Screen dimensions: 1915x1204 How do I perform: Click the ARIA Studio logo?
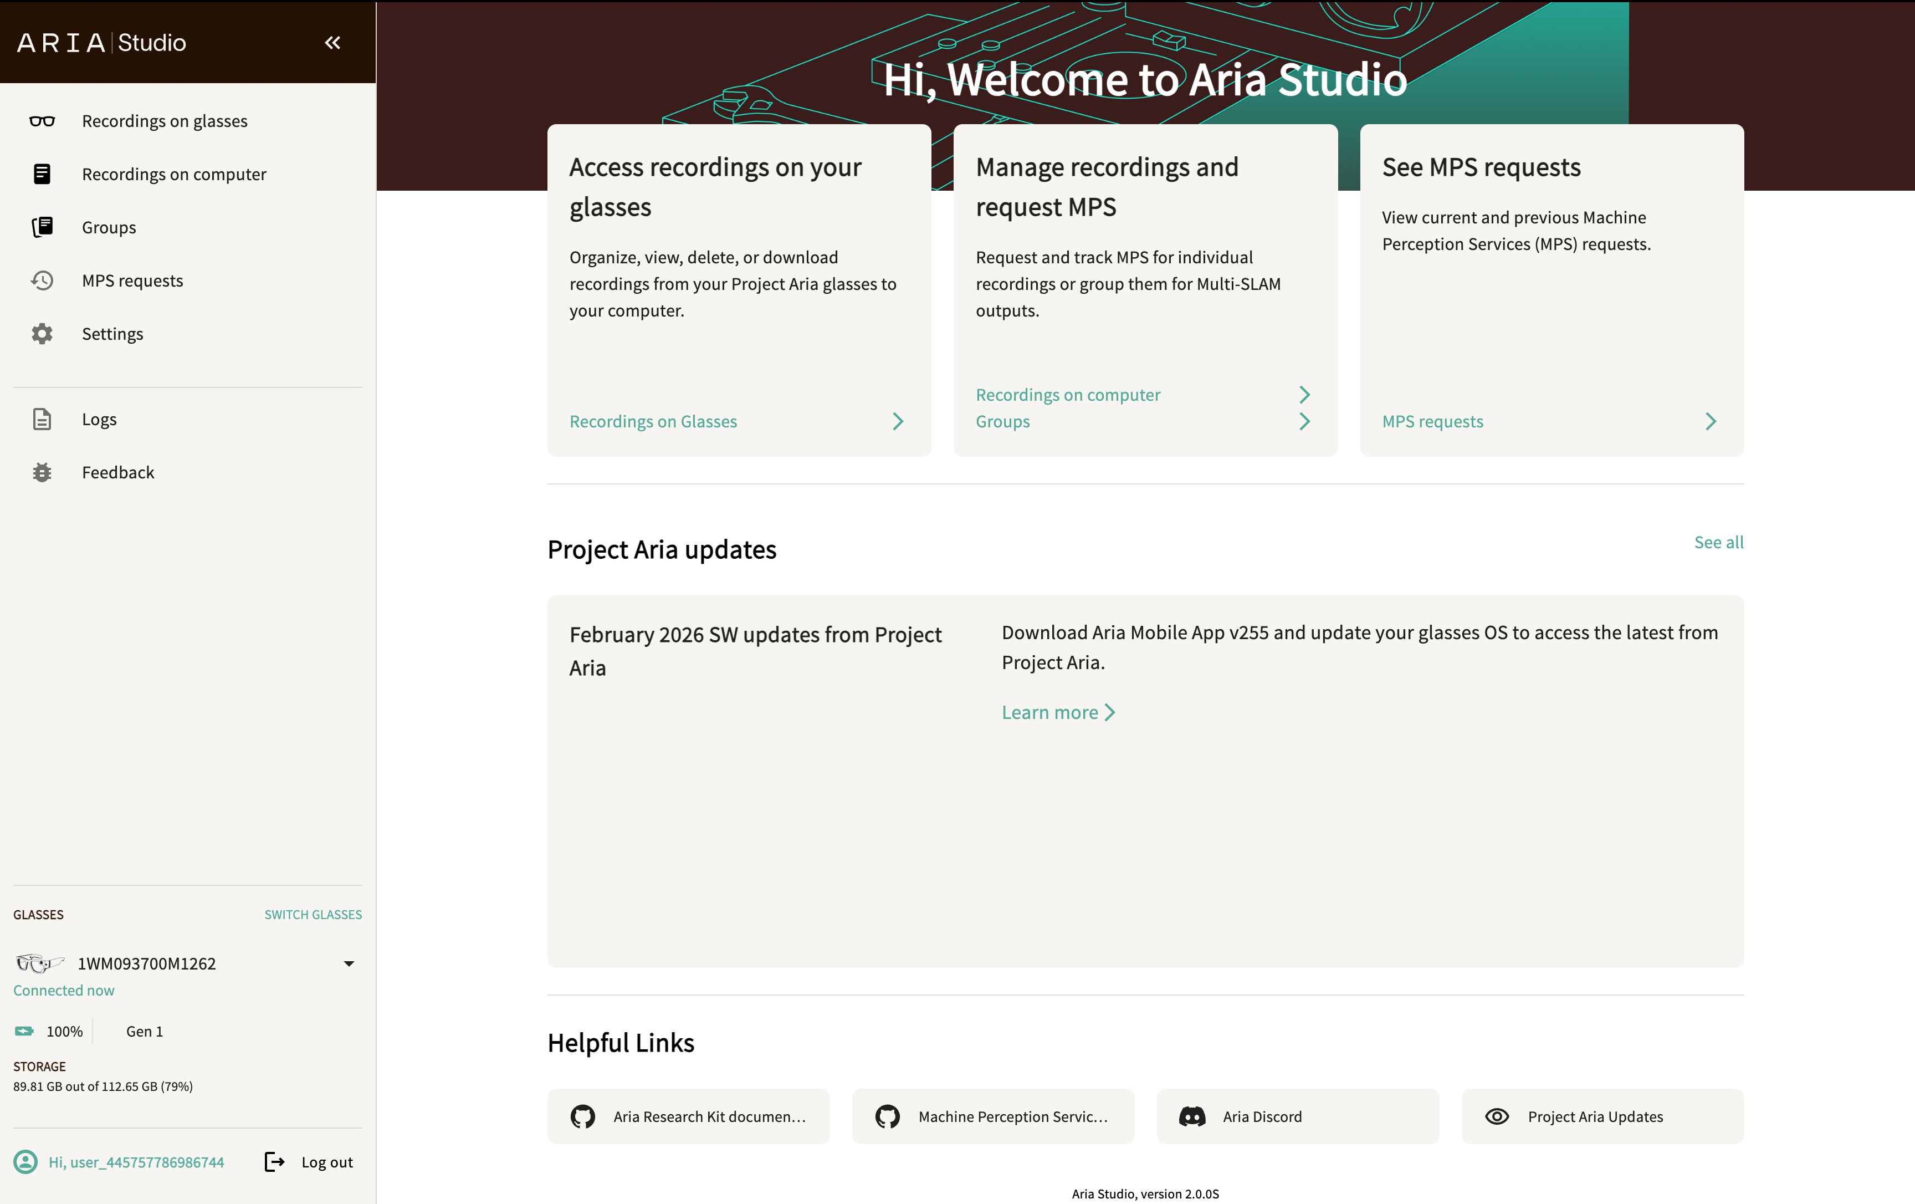(x=101, y=42)
